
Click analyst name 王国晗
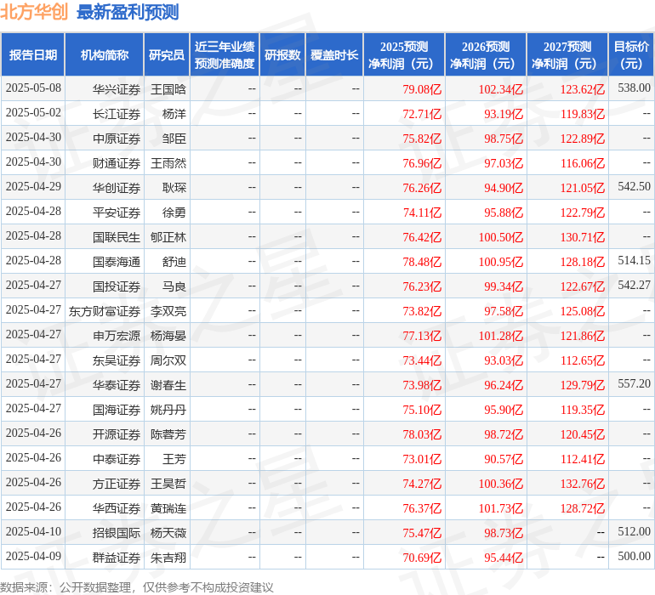[168, 88]
